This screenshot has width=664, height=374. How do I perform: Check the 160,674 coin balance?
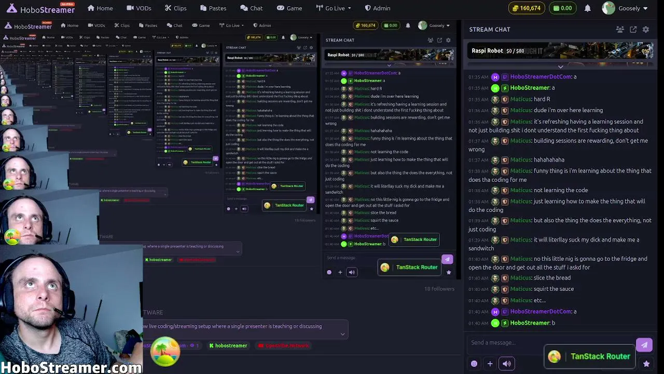coord(527,8)
